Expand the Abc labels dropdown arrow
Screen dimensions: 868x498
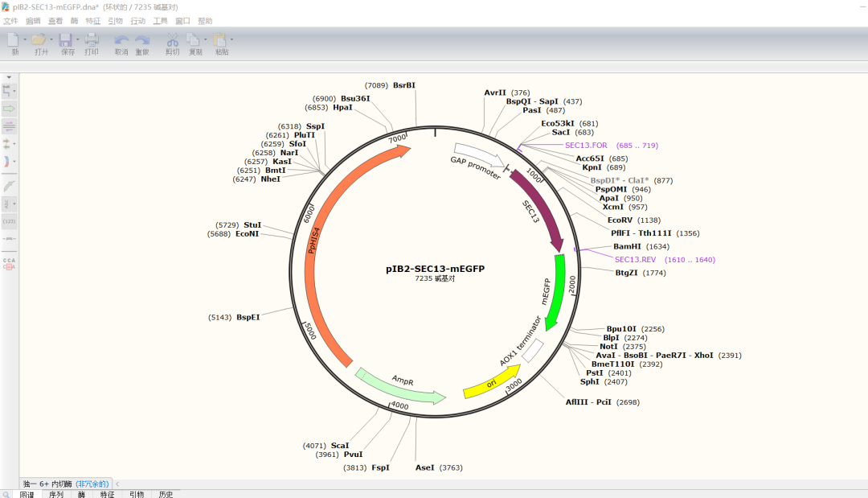tap(14, 204)
